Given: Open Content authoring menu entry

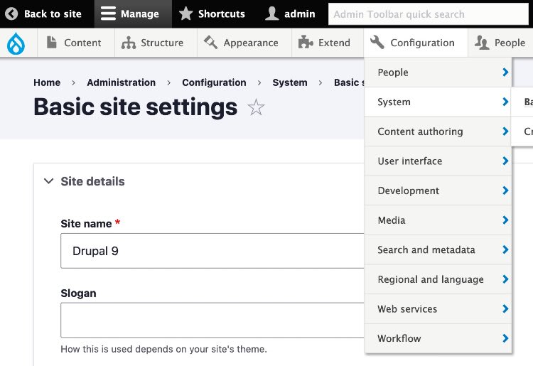Looking at the screenshot, I should [438, 131].
